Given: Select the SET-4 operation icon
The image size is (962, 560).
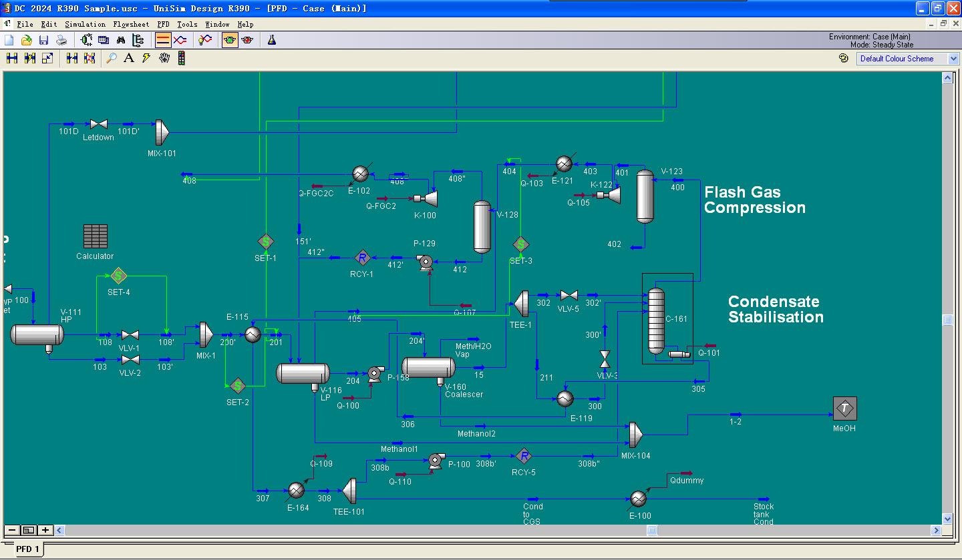Looking at the screenshot, I should 118,276.
